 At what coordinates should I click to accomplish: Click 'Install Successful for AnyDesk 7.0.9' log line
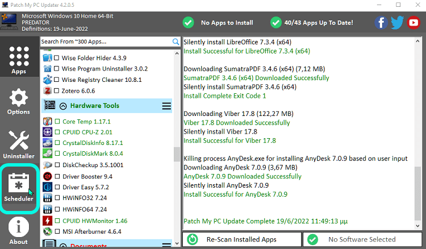point(235,194)
